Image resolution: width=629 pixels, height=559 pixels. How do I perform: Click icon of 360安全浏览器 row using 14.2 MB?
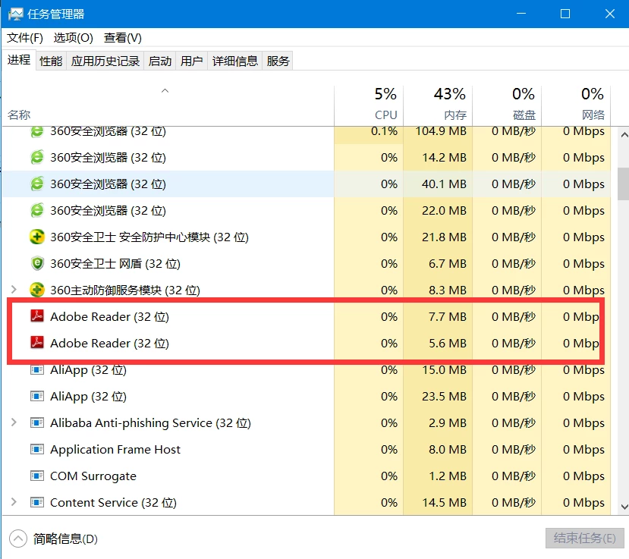[x=37, y=157]
